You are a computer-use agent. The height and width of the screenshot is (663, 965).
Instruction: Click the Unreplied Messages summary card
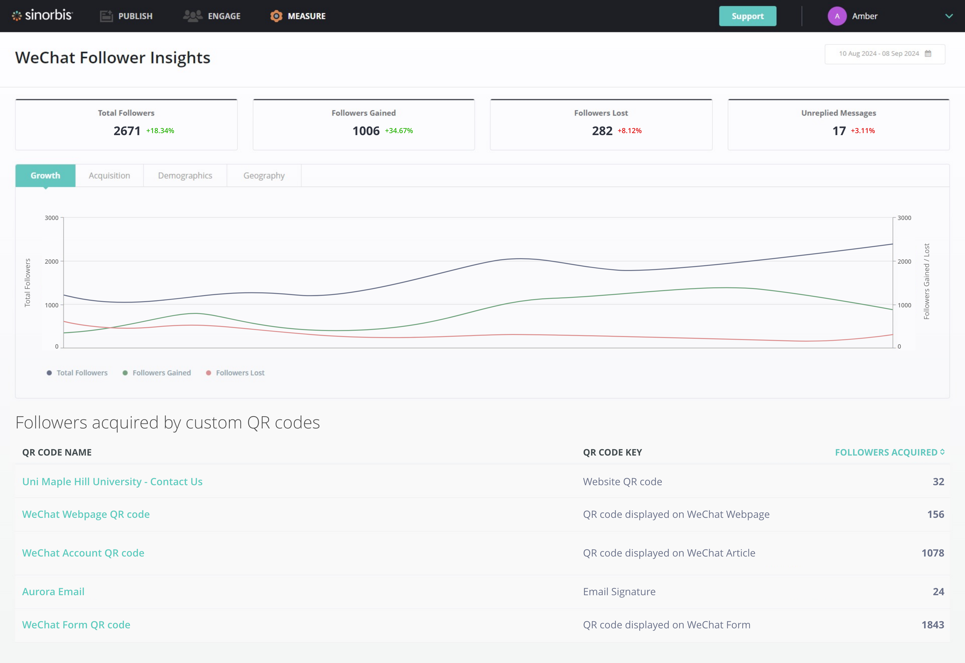tap(839, 125)
